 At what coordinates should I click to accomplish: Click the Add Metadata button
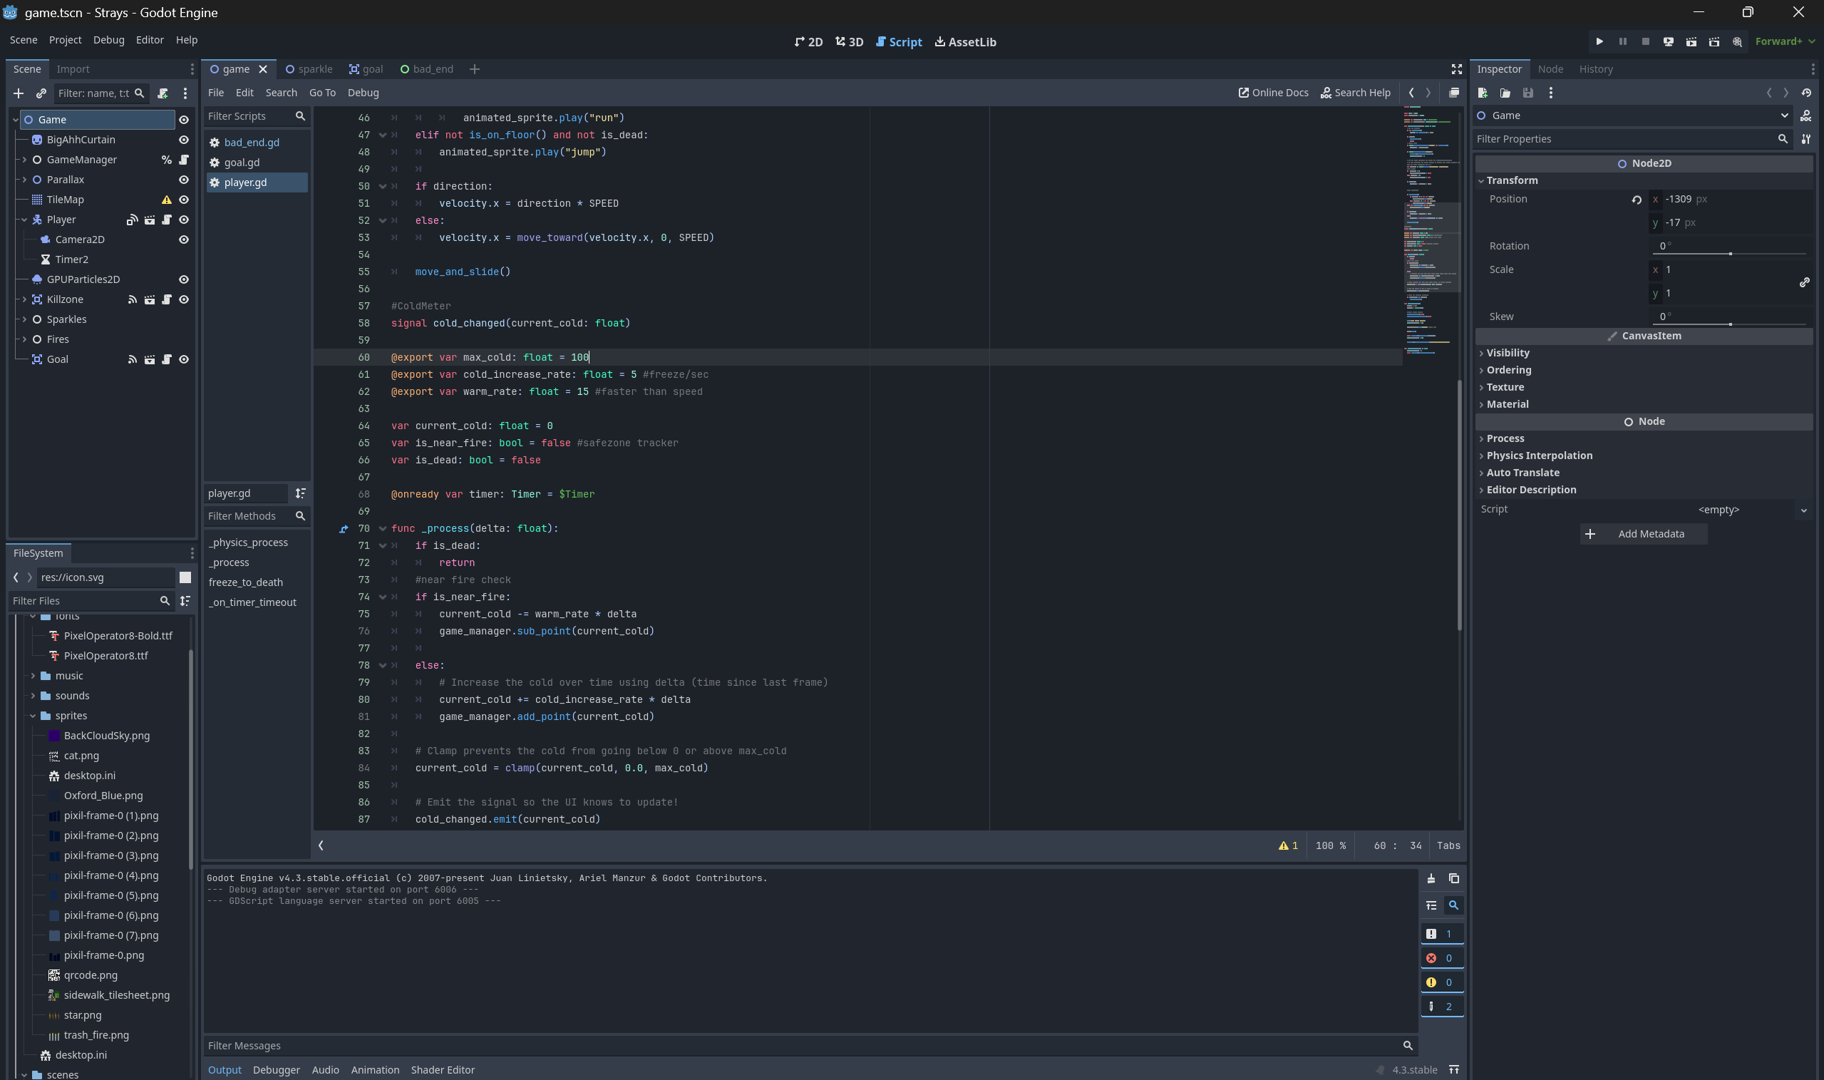1643,534
